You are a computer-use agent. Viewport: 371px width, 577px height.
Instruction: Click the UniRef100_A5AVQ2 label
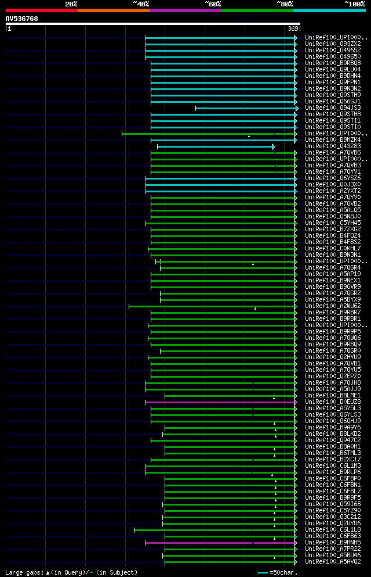pos(333,562)
